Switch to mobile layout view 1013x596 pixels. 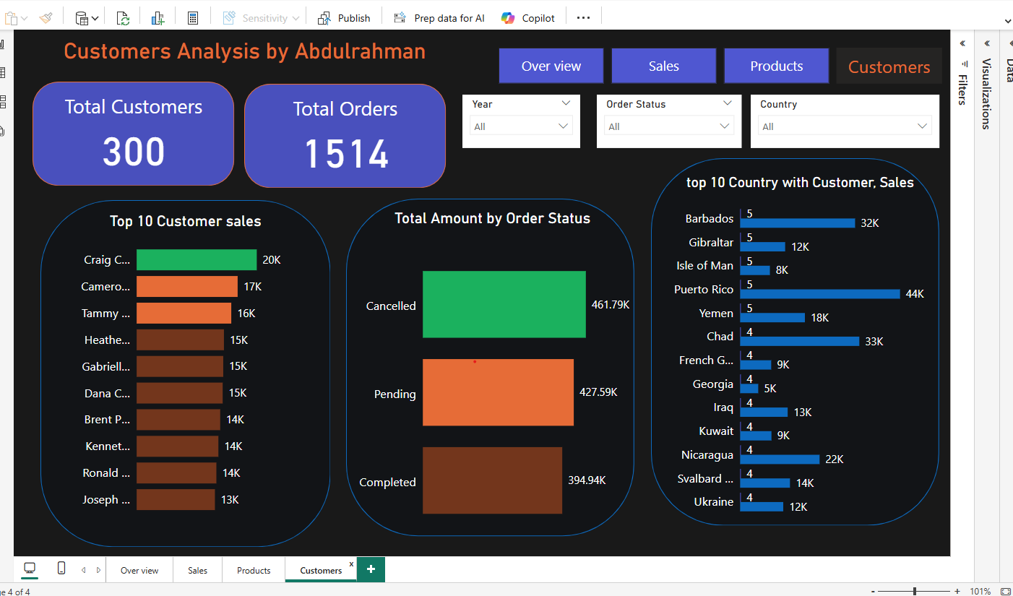pyautogui.click(x=61, y=569)
